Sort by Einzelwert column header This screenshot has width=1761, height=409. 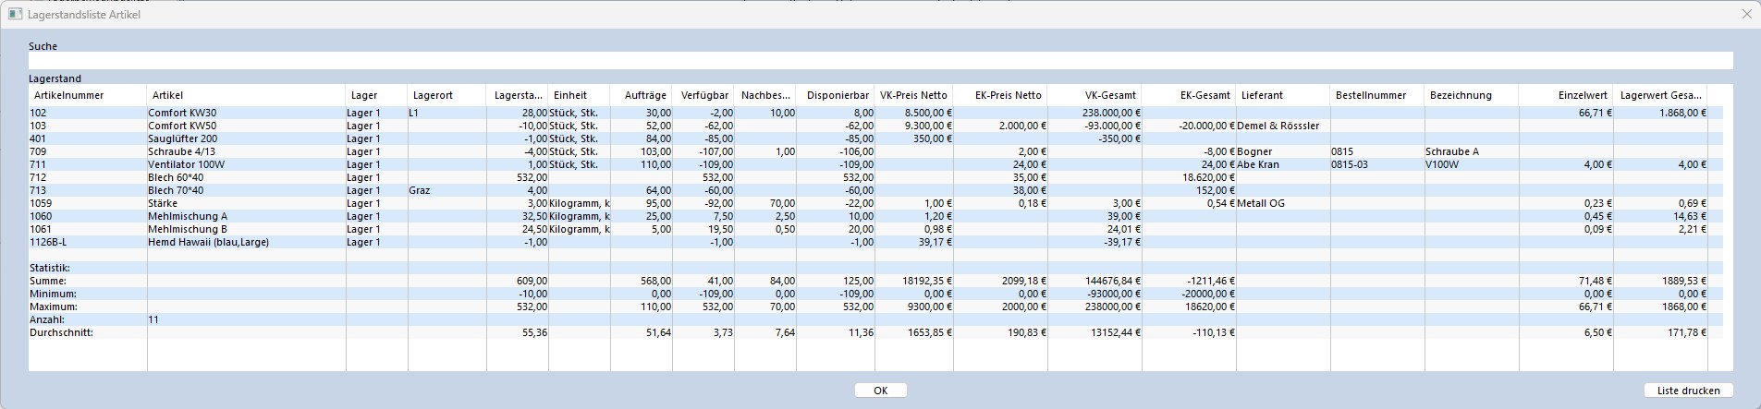coord(1566,95)
